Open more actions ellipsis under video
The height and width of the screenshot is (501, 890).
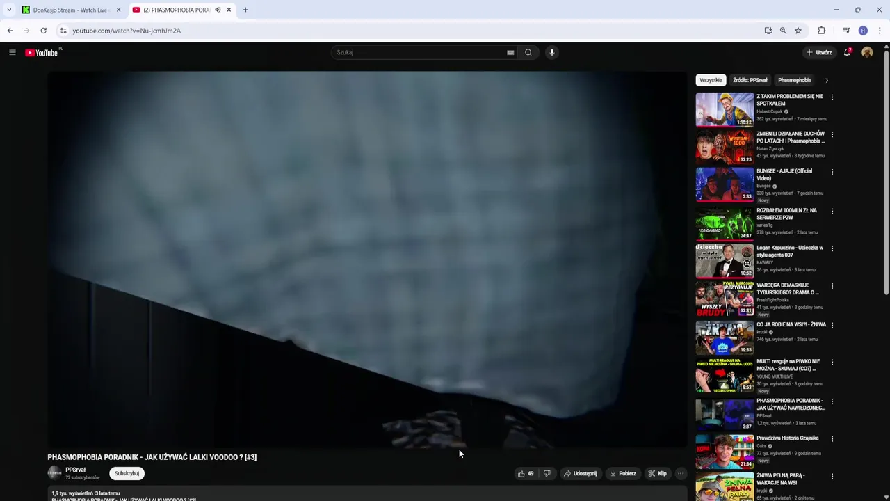click(681, 473)
